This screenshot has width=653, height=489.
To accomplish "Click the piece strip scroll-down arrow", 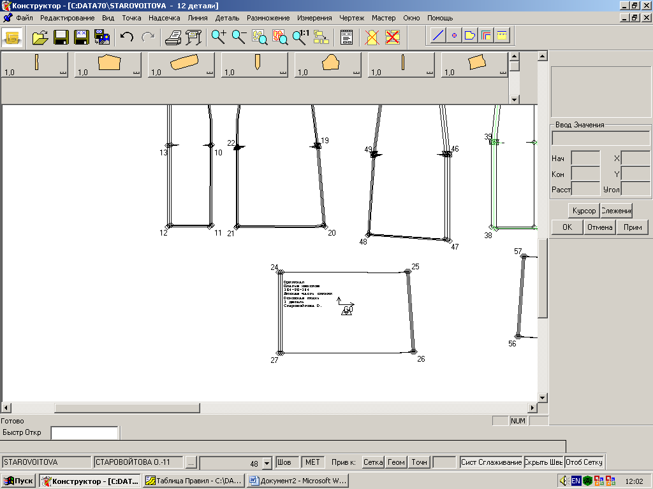I will (x=515, y=99).
